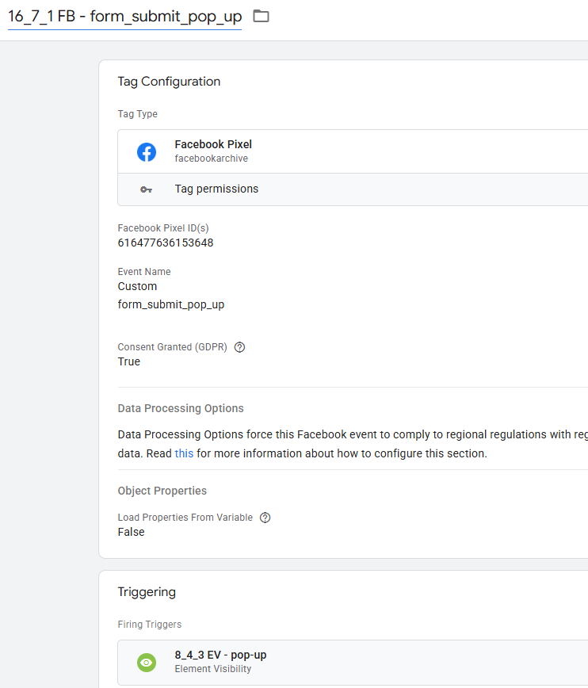Click the Load Properties value False
Image resolution: width=588 pixels, height=688 pixels.
(x=131, y=532)
